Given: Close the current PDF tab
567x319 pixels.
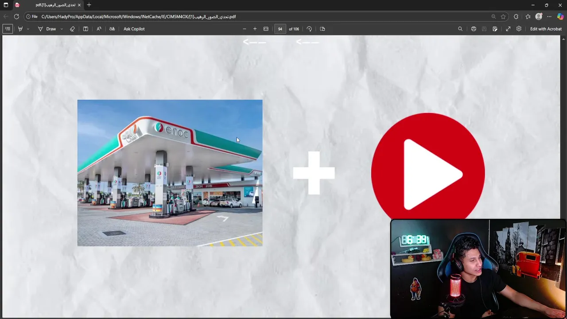Looking at the screenshot, I should (x=80, y=5).
